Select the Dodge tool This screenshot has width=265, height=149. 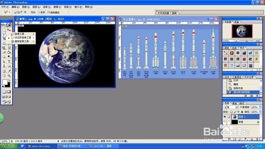coord(9,57)
